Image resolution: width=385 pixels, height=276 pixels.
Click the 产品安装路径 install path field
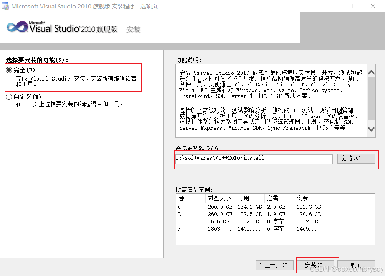254,159
